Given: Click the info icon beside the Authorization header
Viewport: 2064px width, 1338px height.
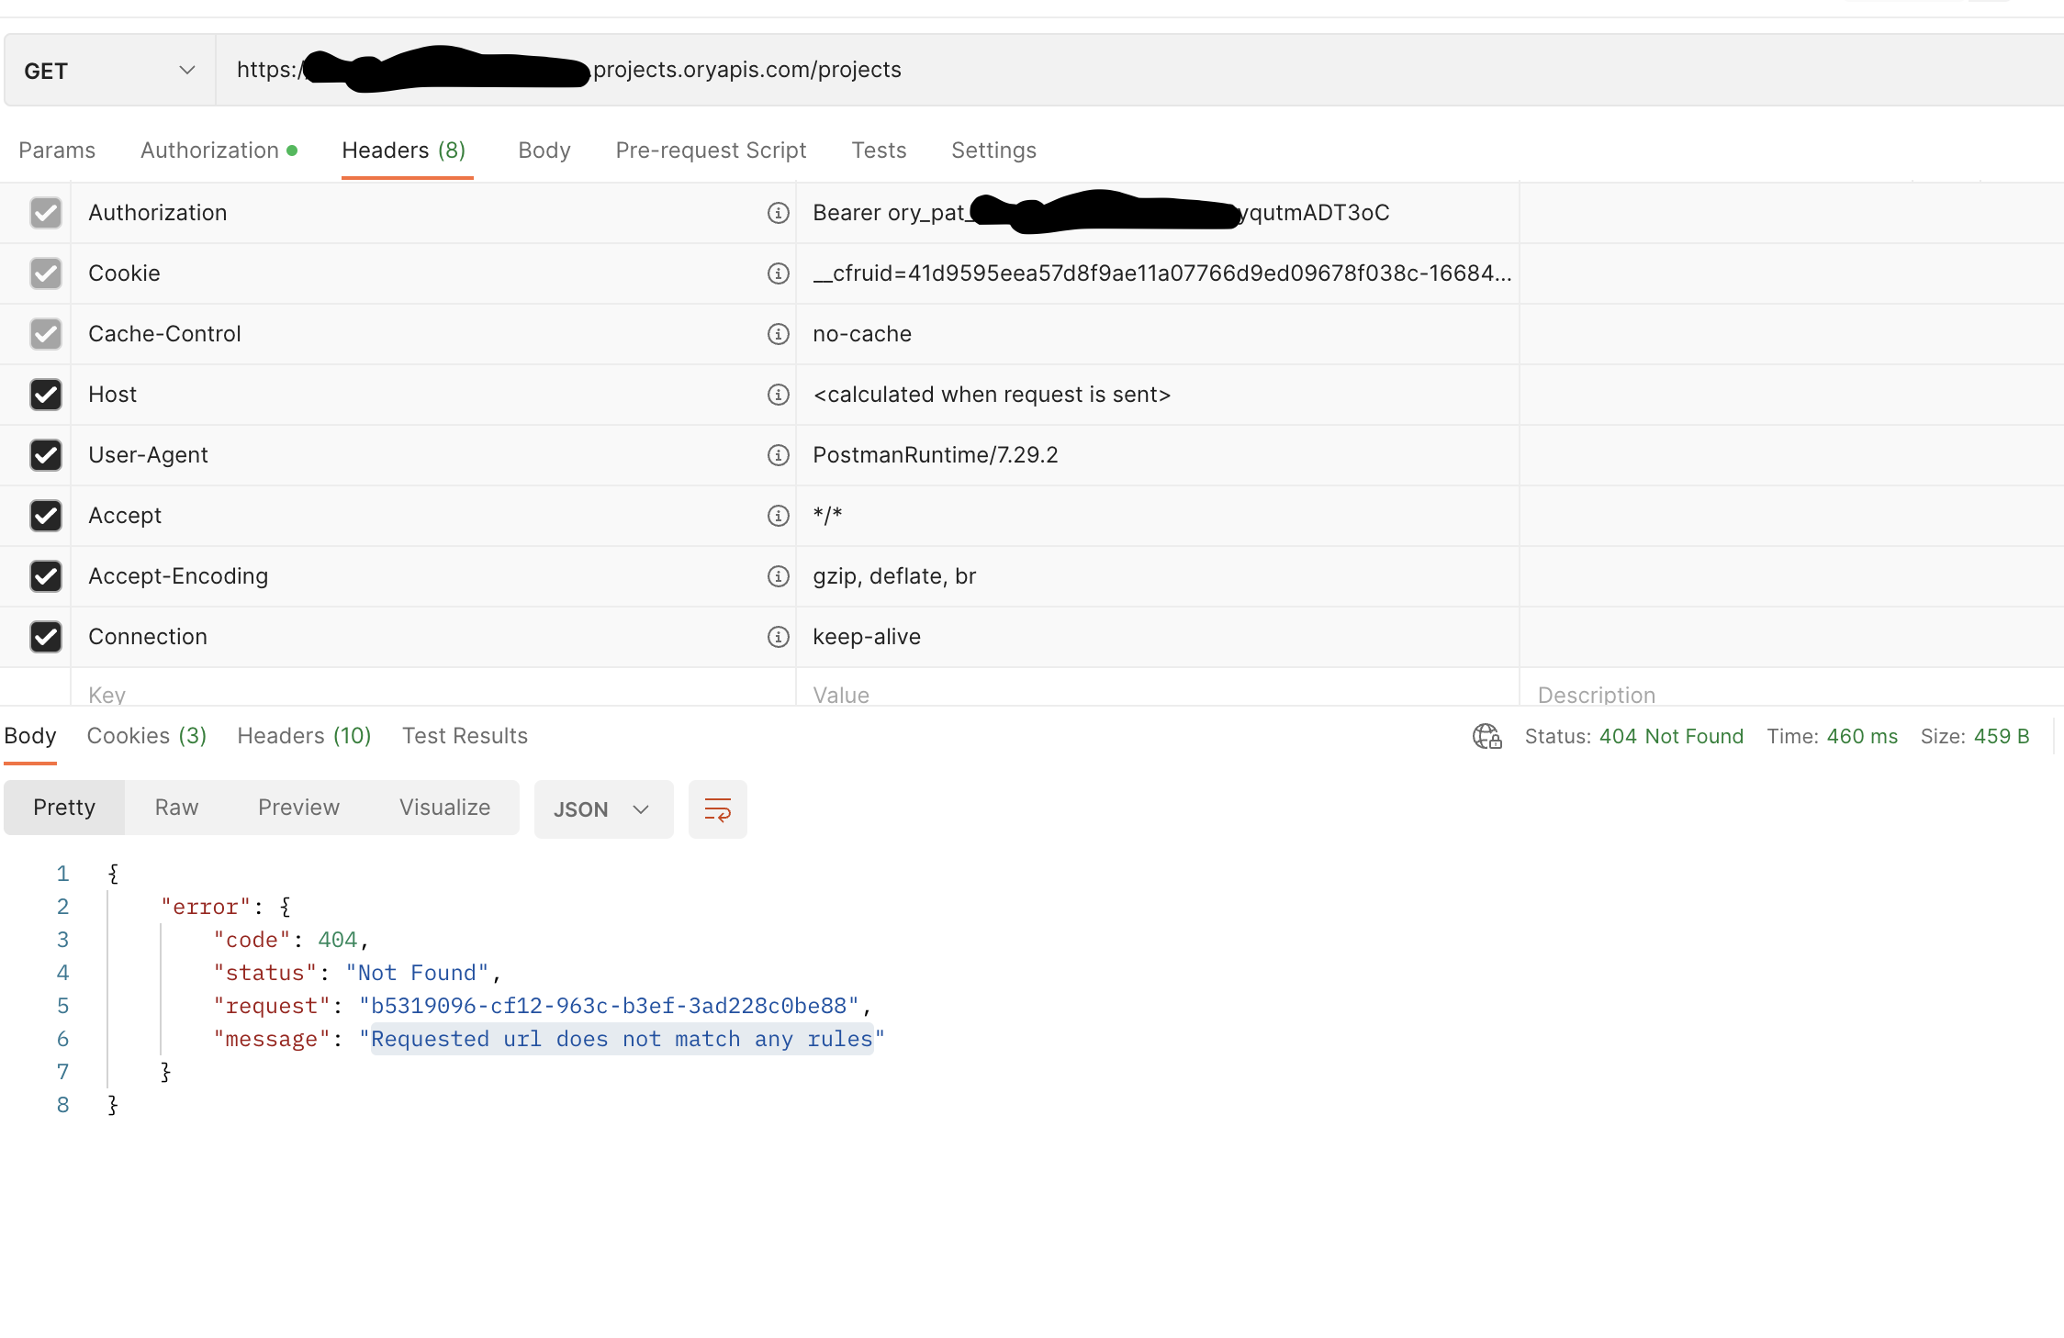Looking at the screenshot, I should (778, 213).
